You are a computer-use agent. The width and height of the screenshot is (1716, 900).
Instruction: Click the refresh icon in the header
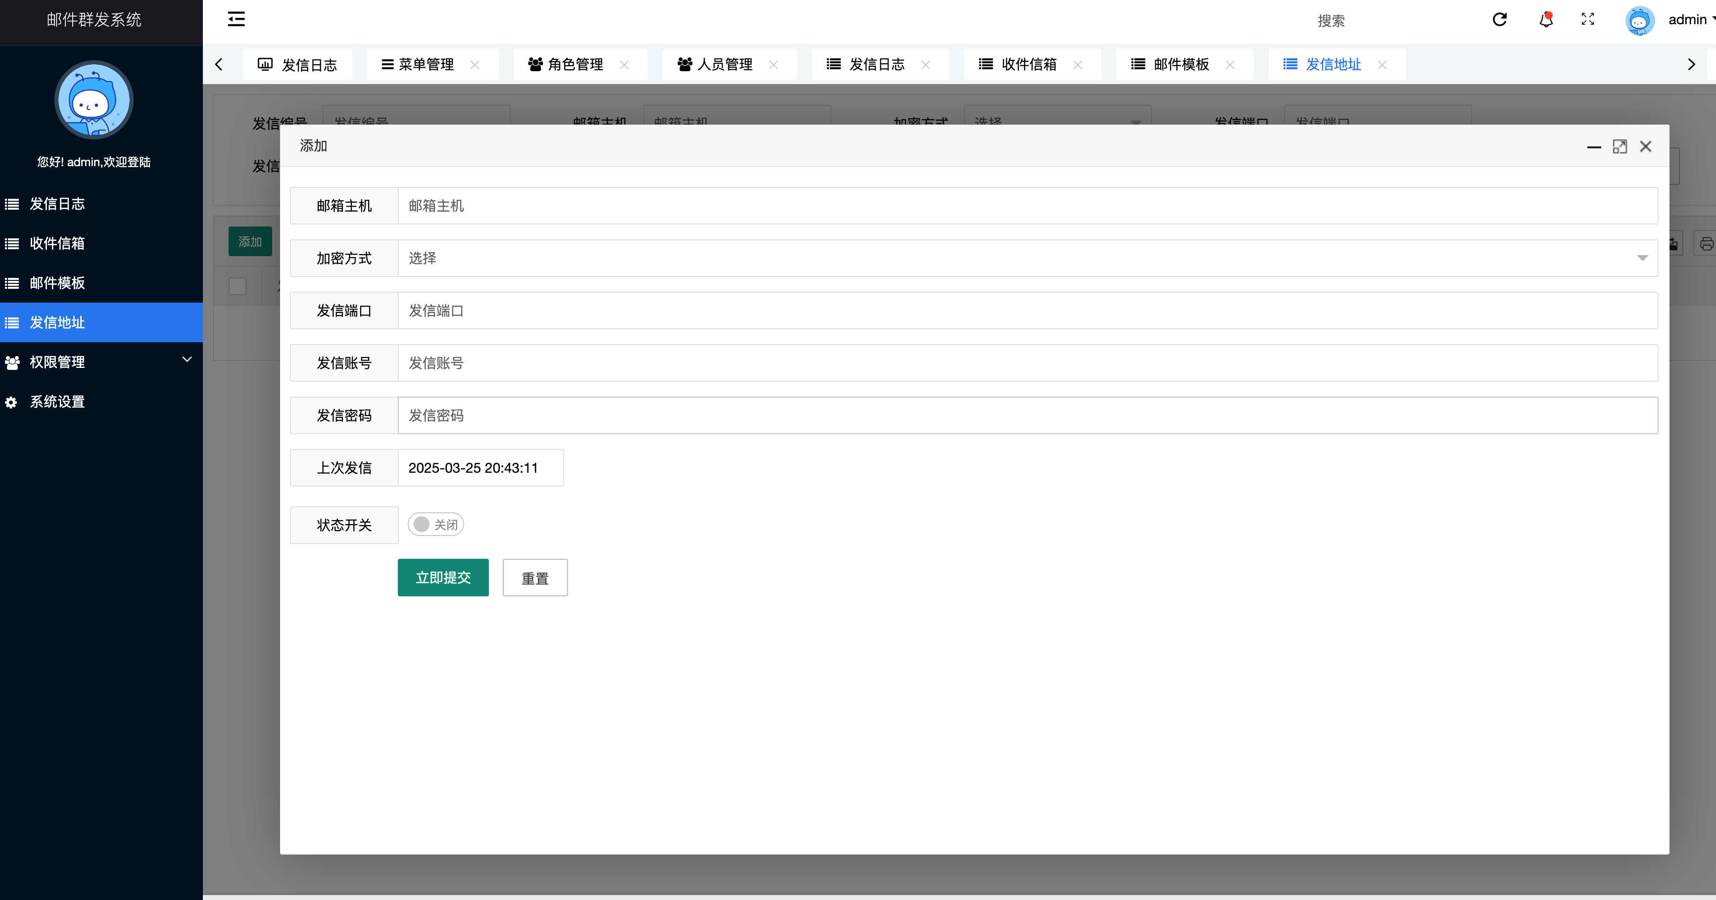tap(1499, 19)
